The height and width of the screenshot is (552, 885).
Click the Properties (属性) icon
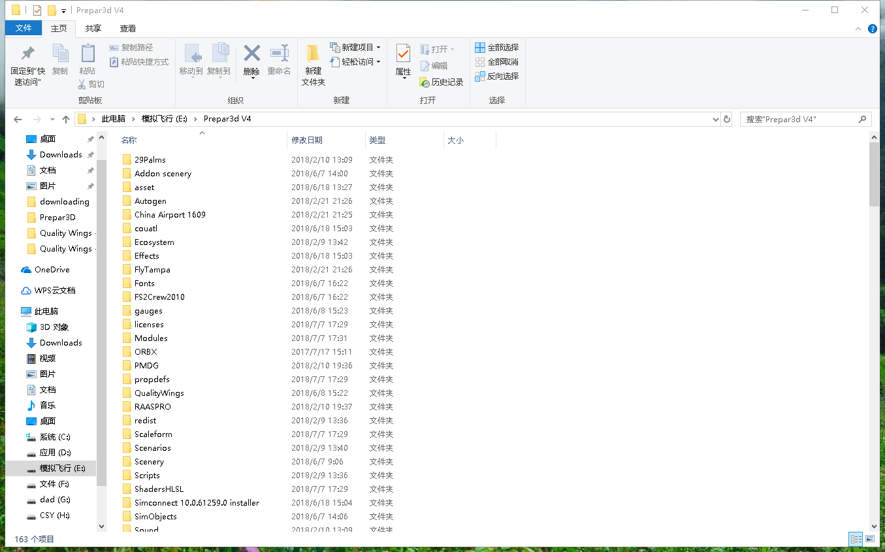click(x=404, y=54)
